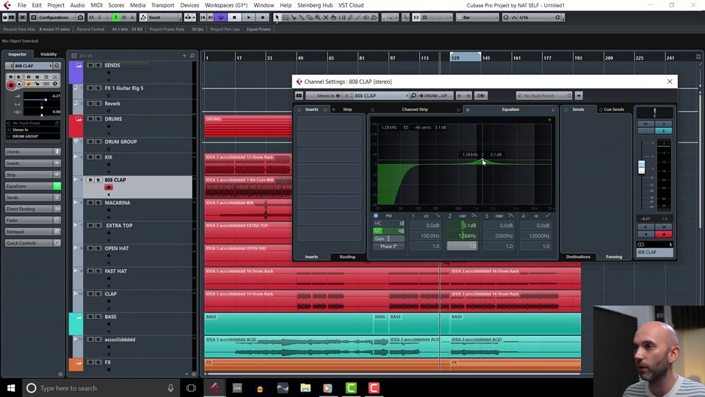Toggle the green Read automation R button
705x397 pixels.
point(115,18)
